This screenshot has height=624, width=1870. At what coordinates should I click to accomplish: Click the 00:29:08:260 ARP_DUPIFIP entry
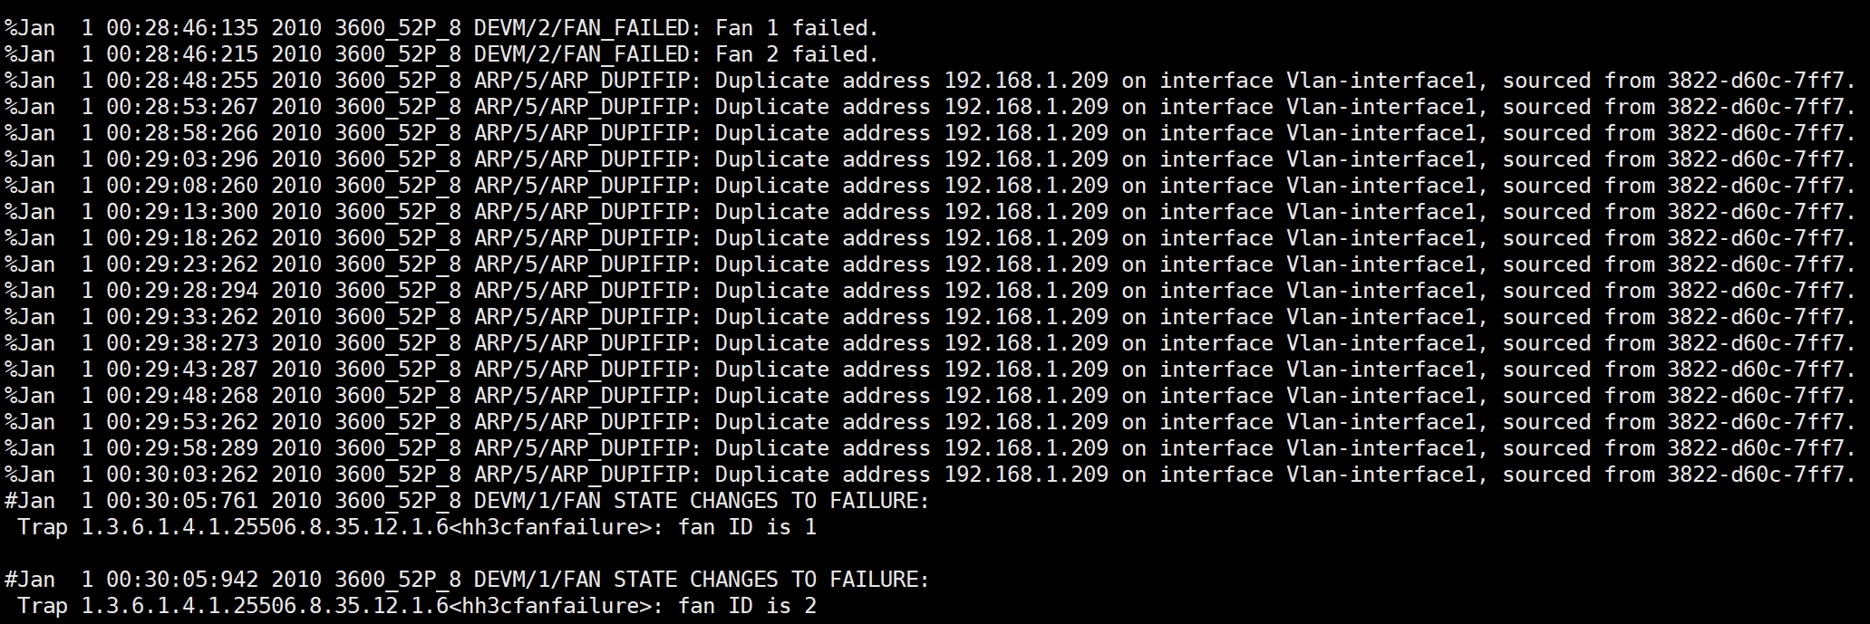[586, 186]
